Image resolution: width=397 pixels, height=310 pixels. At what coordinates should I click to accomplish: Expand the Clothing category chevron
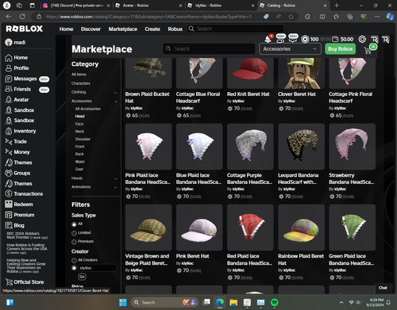coord(115,93)
